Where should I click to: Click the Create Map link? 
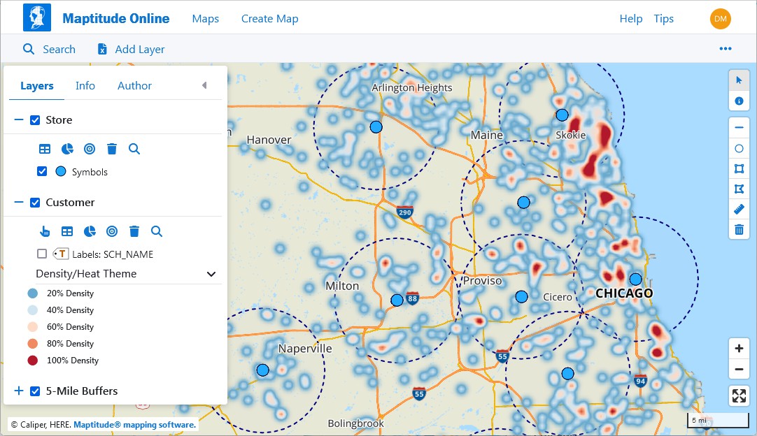269,19
